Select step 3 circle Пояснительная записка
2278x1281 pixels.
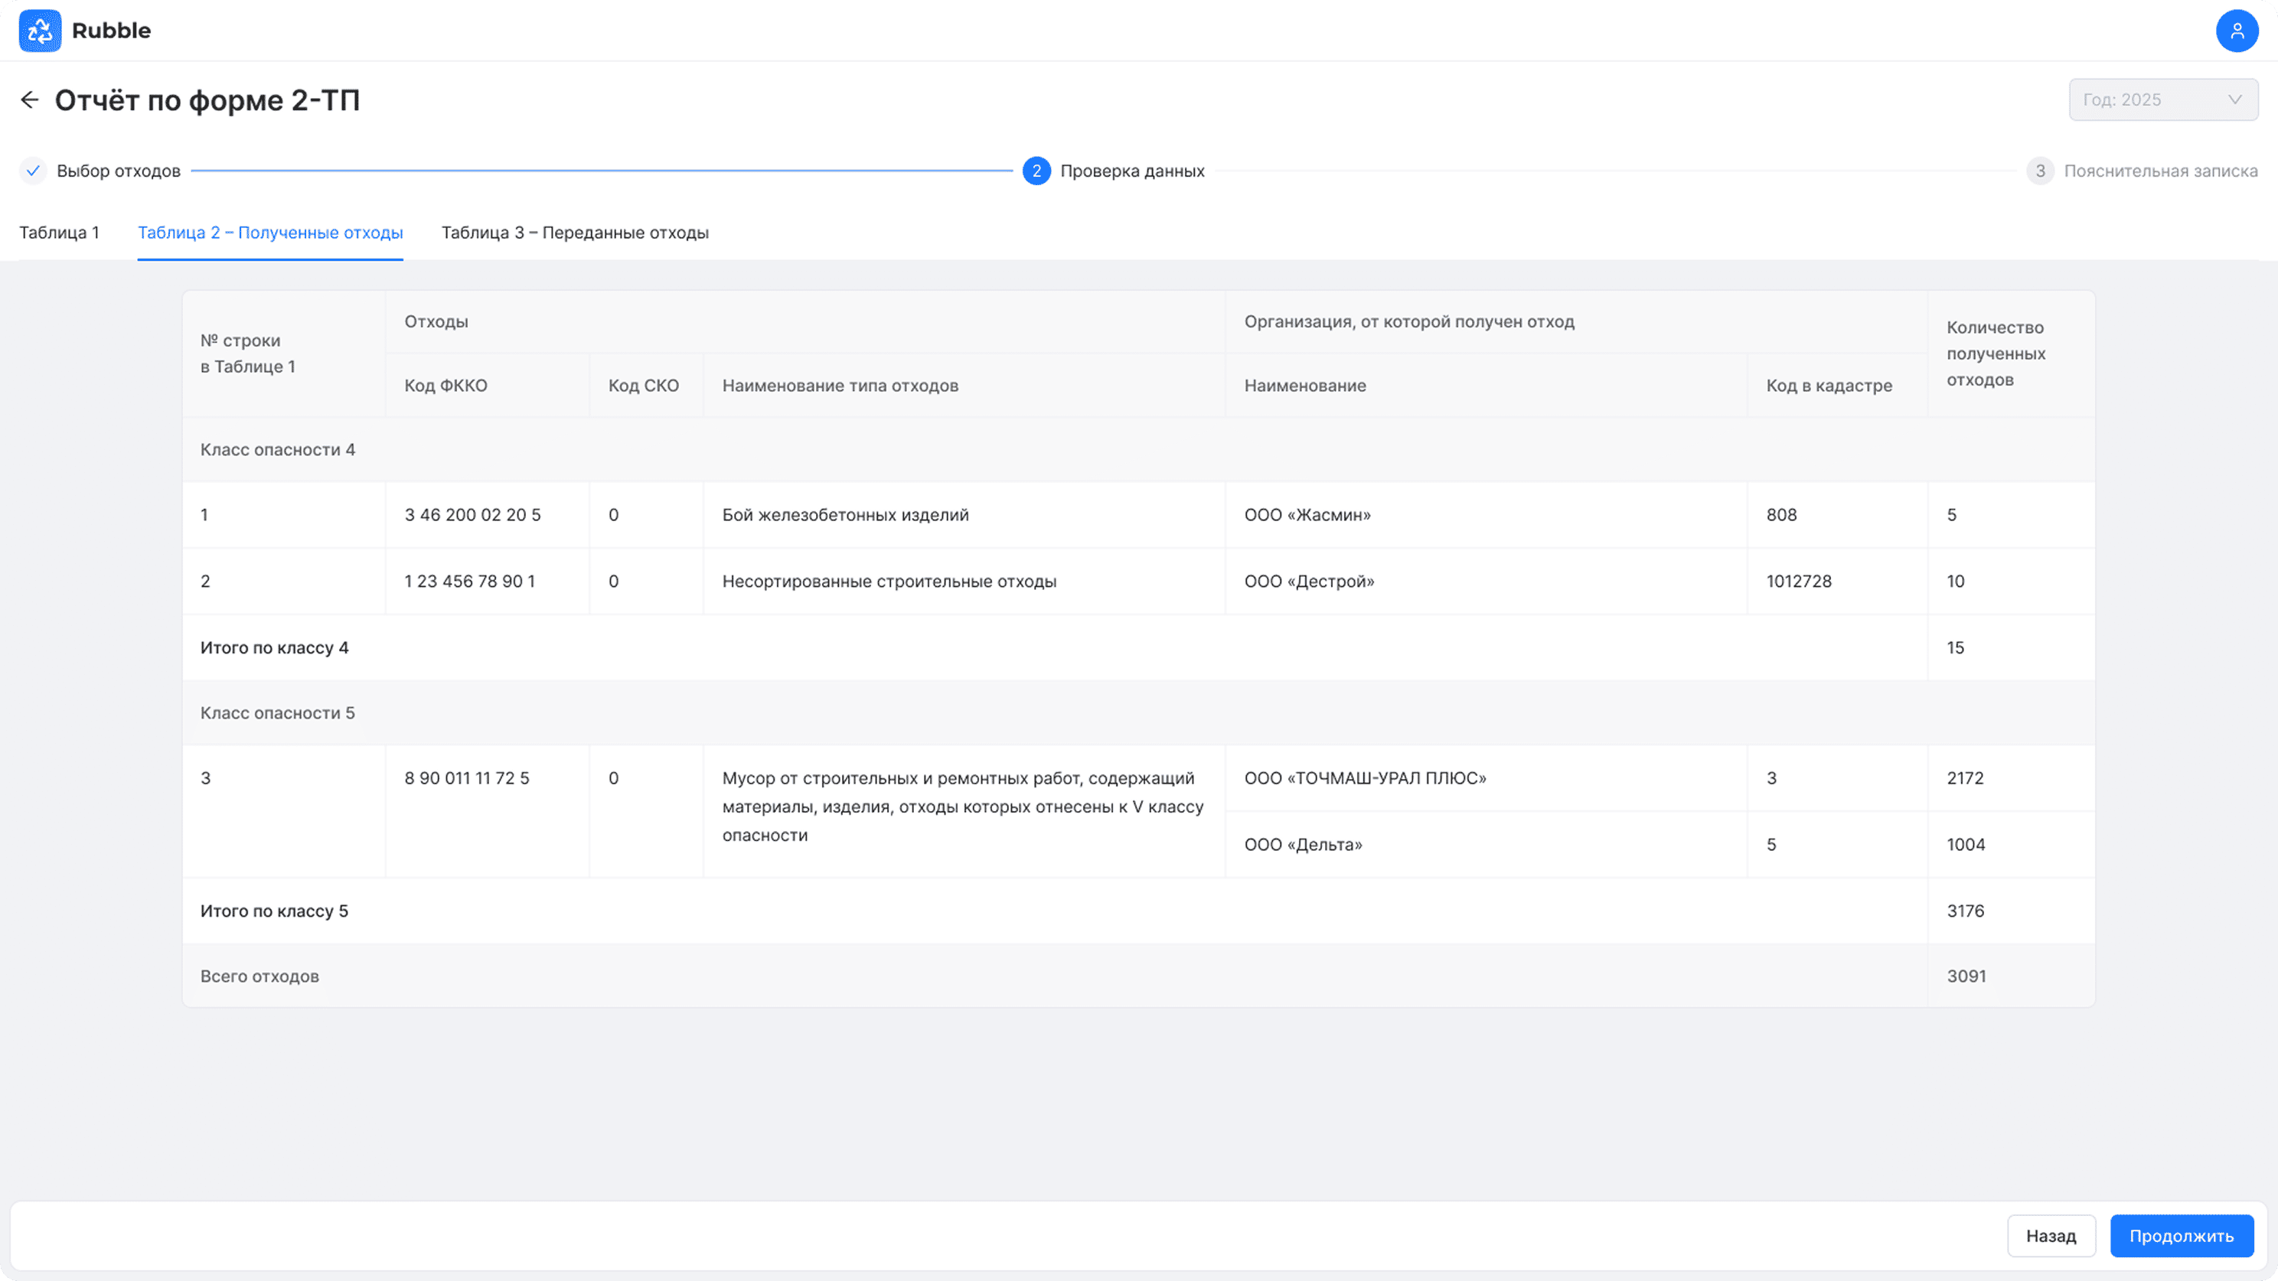[x=2040, y=171]
